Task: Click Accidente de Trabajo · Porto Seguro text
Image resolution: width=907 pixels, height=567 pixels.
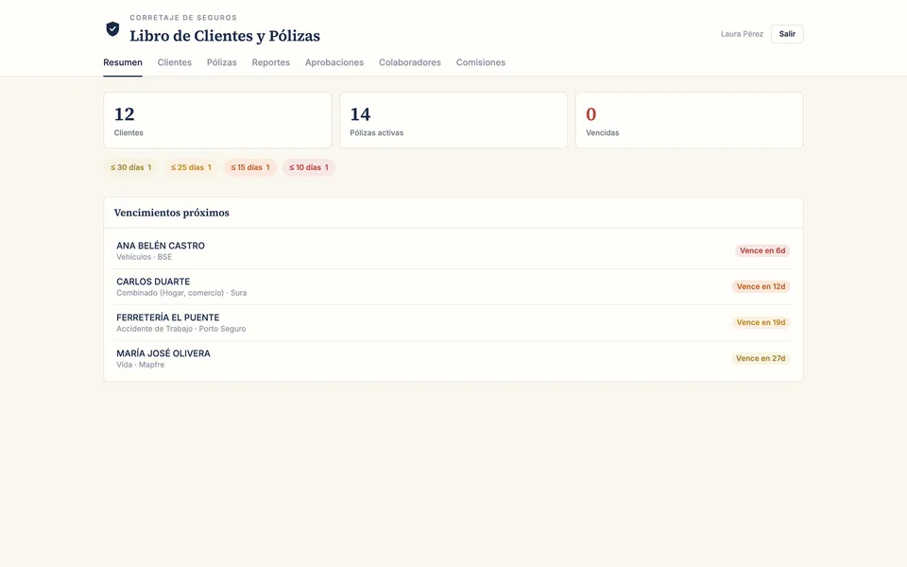Action: click(181, 329)
